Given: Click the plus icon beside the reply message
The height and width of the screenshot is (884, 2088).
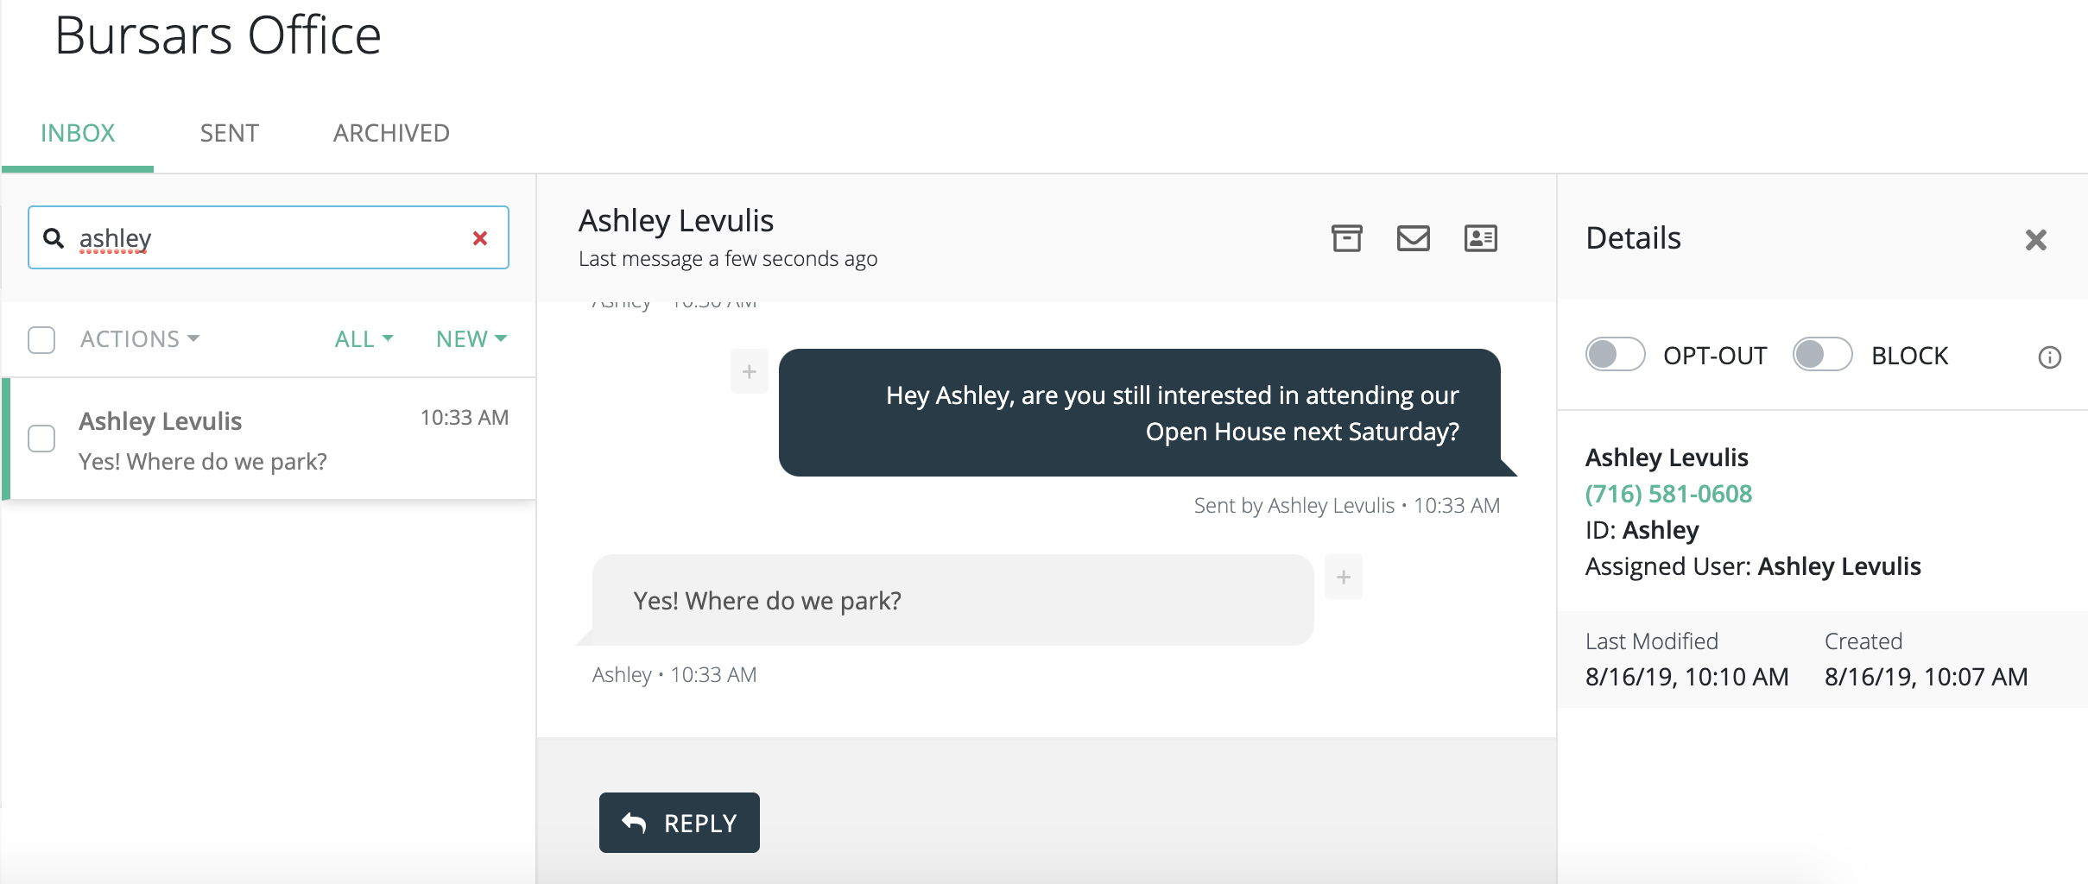Looking at the screenshot, I should point(1343,578).
